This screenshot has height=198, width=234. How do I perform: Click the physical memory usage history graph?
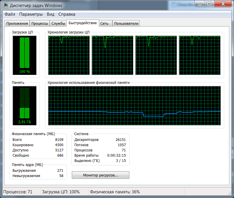[135, 106]
